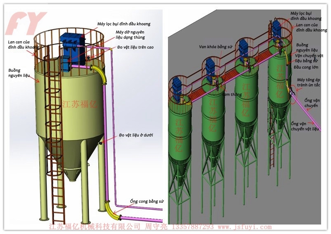The height and width of the screenshot is (234, 331).
Task: Click 'Máy dỡ nguyên liệu dạng thùng' label
Action: tap(130, 35)
